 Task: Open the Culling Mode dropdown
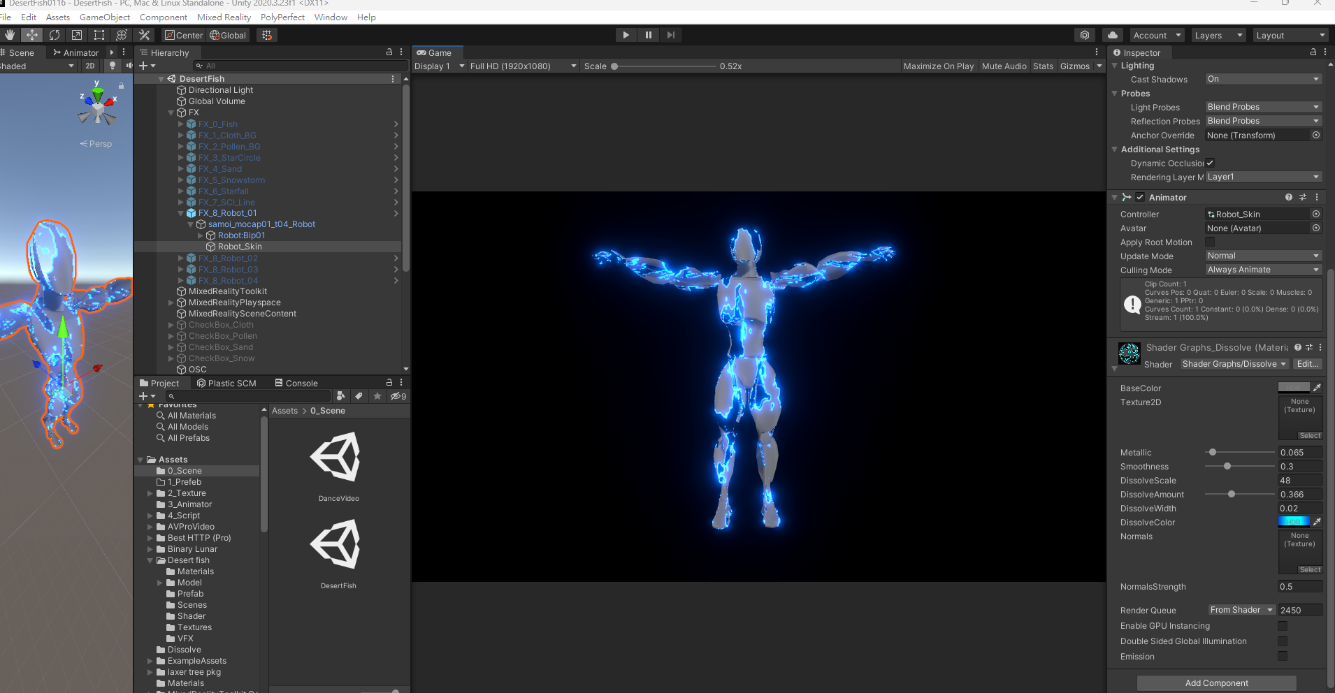[1262, 270]
